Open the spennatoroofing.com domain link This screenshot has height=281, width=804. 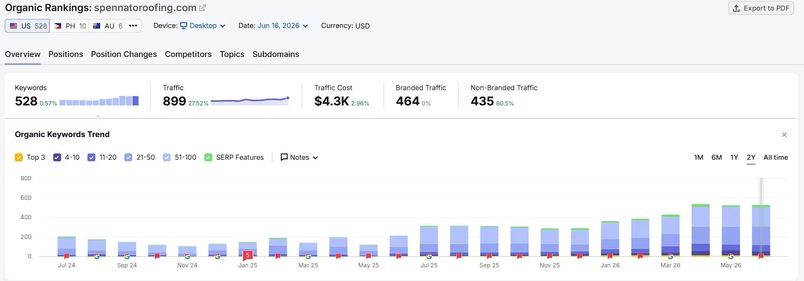tap(145, 8)
